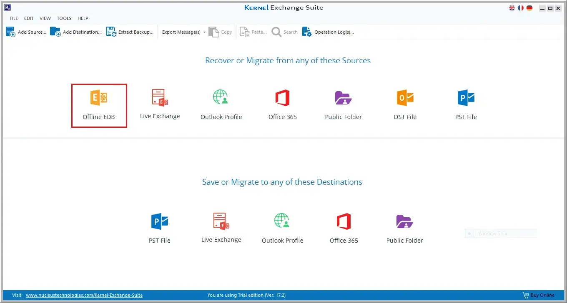
Task: Choose PST File as destination
Action: click(x=159, y=228)
